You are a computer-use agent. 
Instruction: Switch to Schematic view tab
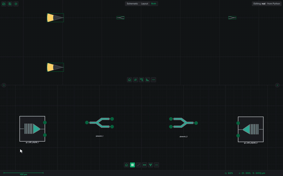pyautogui.click(x=132, y=4)
